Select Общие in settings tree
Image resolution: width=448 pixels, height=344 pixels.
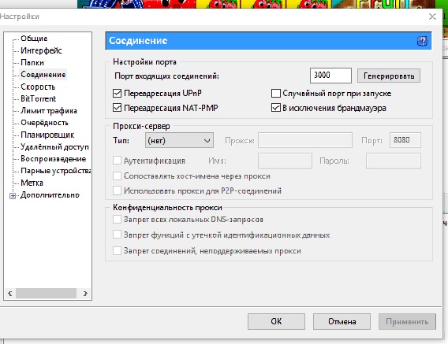point(34,39)
